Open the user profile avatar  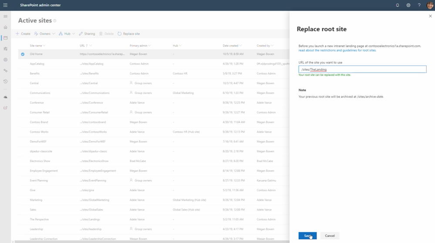[430, 5]
